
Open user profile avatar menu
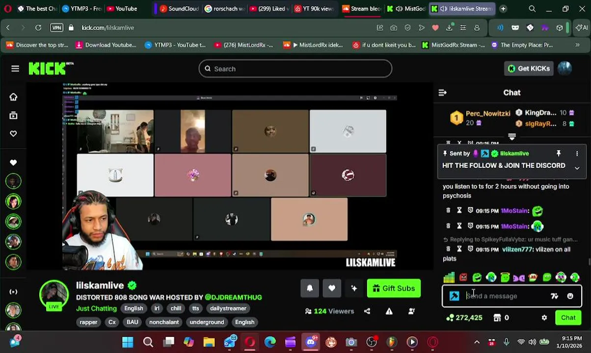click(x=565, y=69)
